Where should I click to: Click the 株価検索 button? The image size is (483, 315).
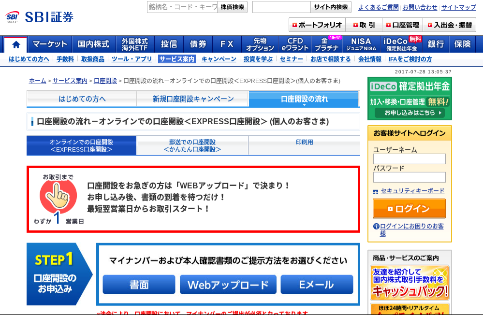coord(232,7)
